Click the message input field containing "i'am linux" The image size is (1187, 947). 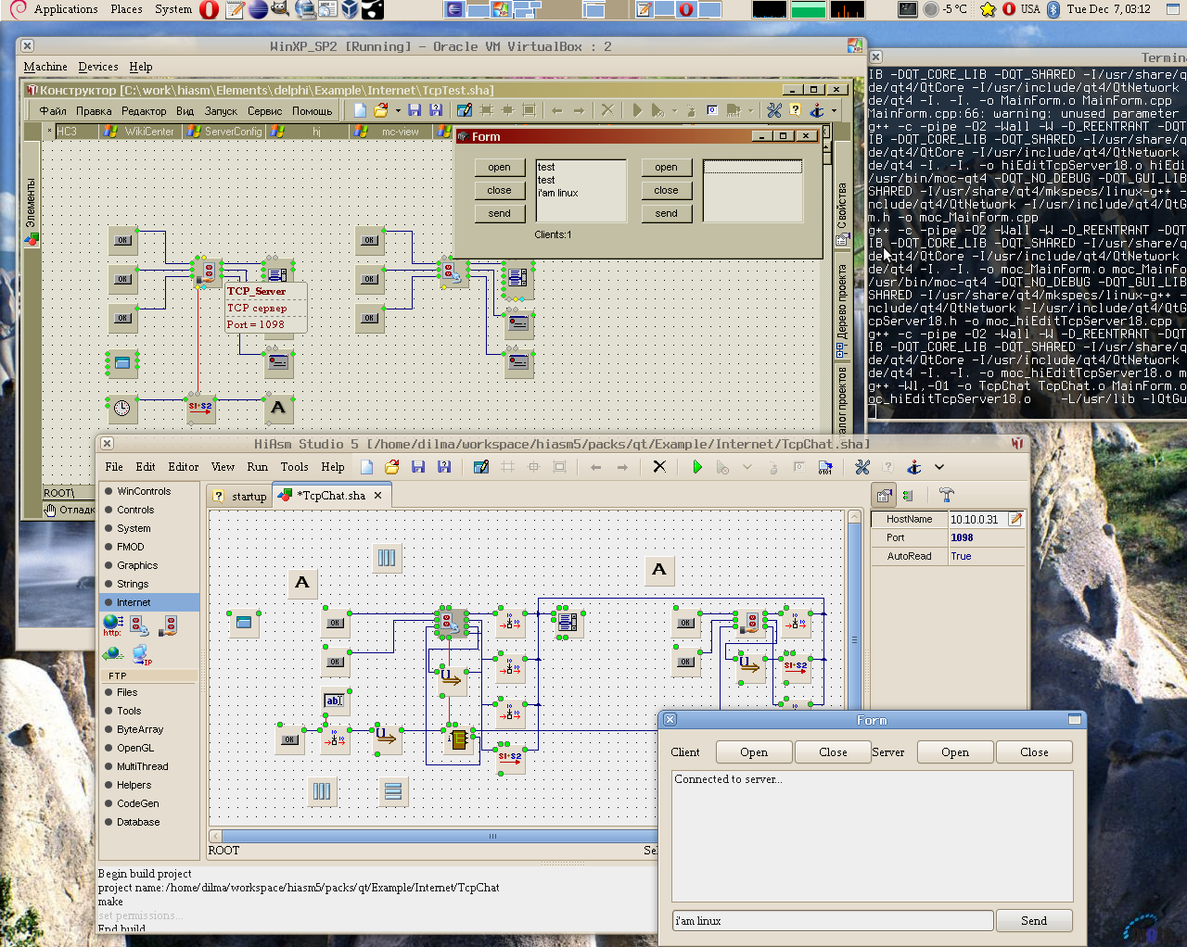(x=832, y=921)
